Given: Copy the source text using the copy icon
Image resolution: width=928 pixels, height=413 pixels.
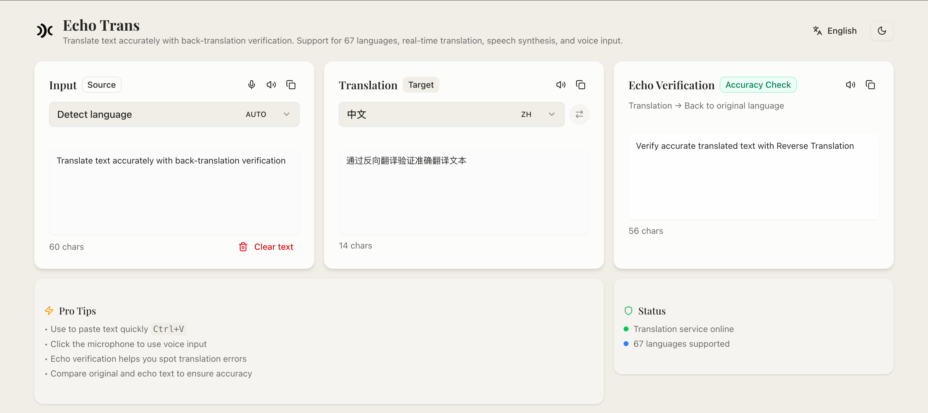Looking at the screenshot, I should pos(291,84).
